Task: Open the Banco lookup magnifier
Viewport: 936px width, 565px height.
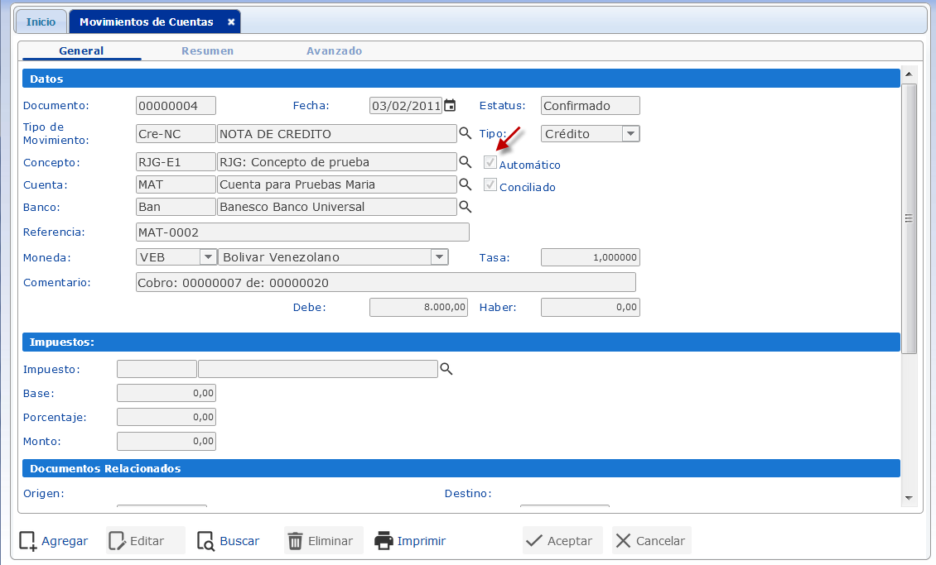Action: (x=465, y=206)
